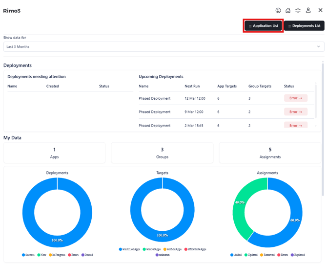The image size is (327, 264).
Task: Sort by Next Run column header
Action: pos(192,86)
